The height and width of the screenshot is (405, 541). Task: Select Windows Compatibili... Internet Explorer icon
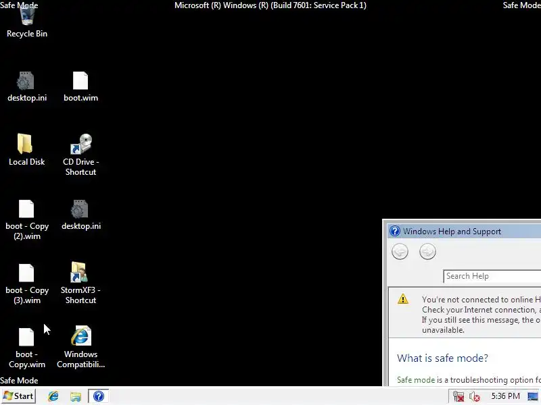click(80, 347)
